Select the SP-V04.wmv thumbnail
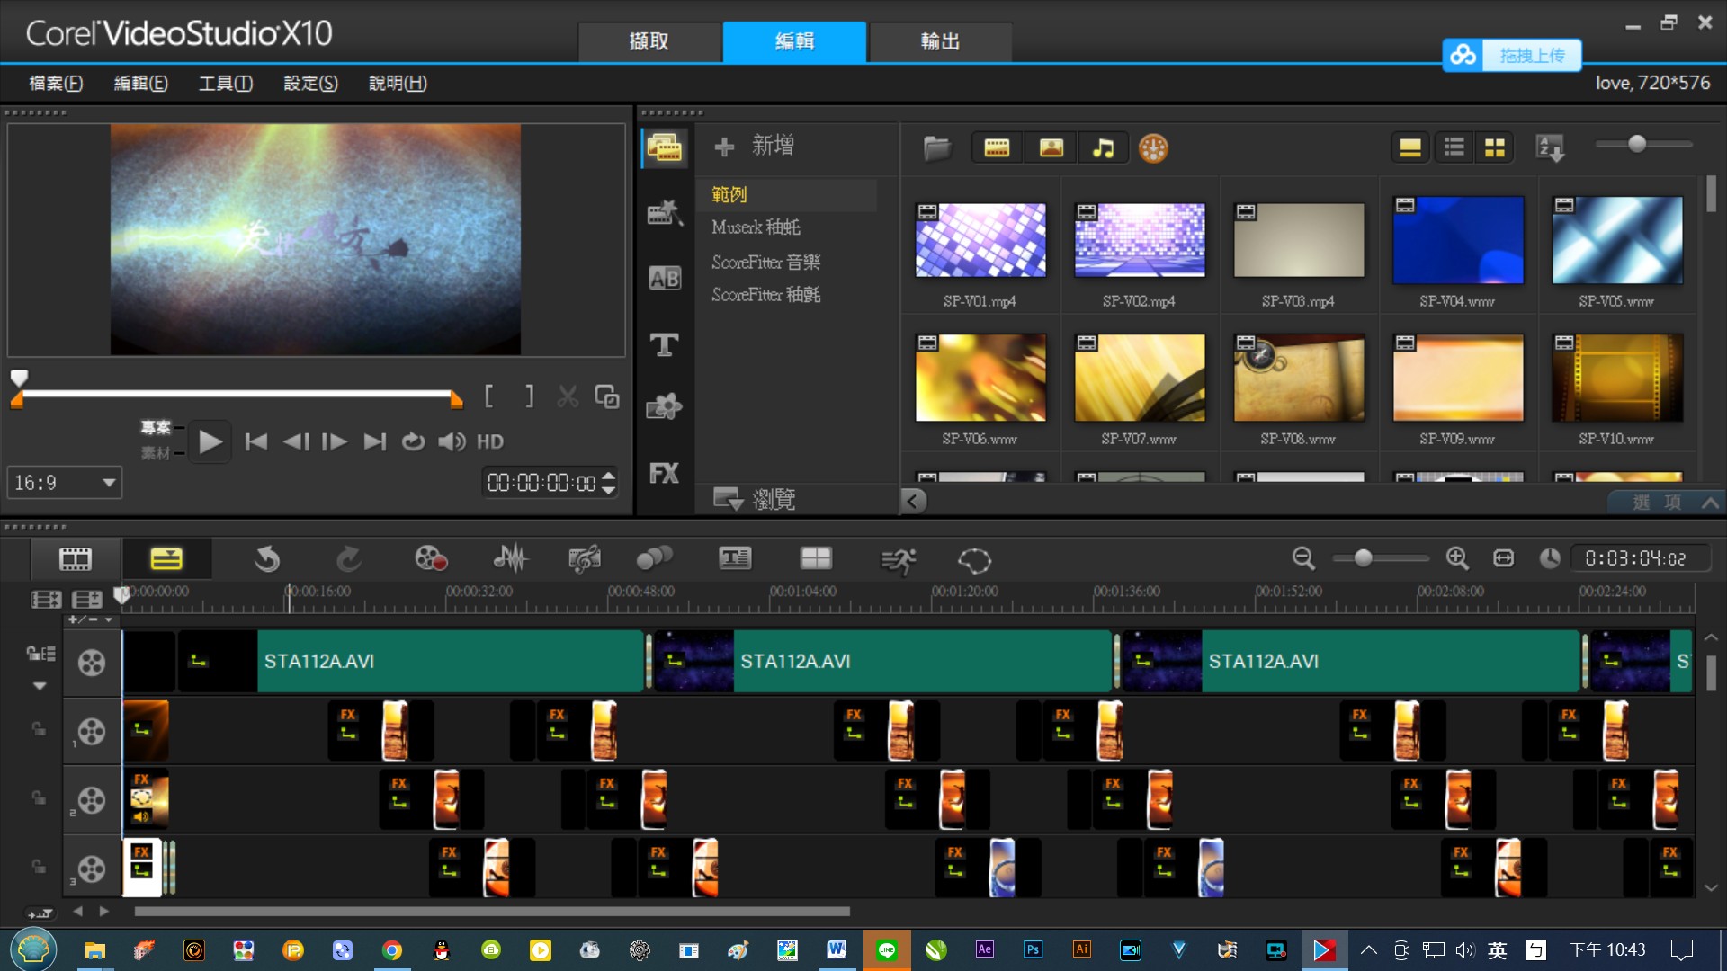Image resolution: width=1727 pixels, height=971 pixels. click(1458, 240)
